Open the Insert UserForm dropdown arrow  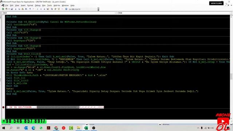(9, 9)
